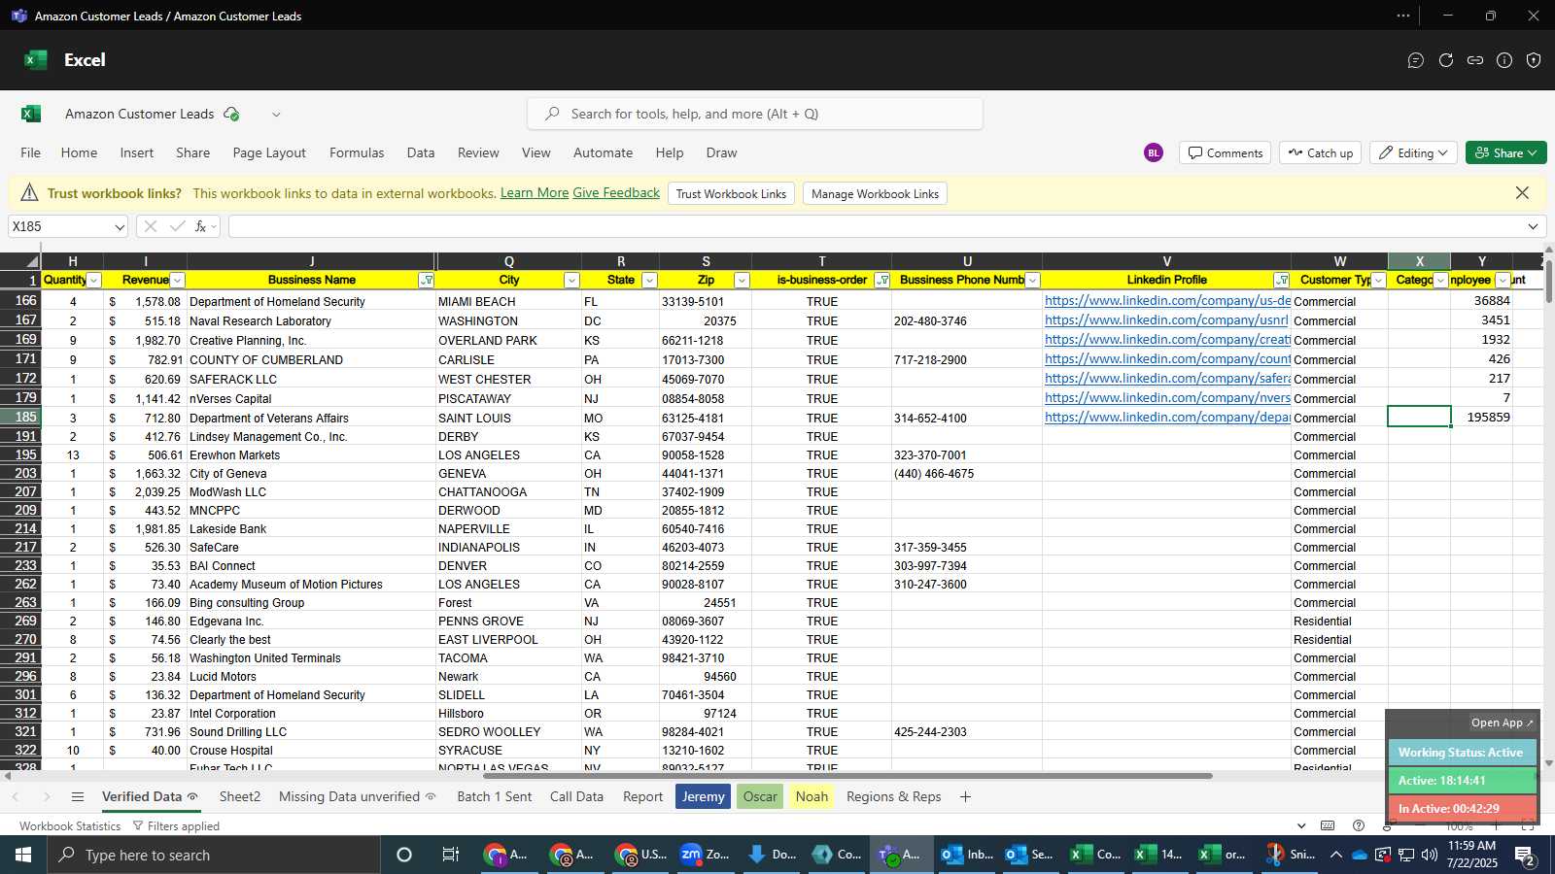Screen dimensions: 1555x874
Task: Click the next sheet arrow
Action: (x=46, y=796)
